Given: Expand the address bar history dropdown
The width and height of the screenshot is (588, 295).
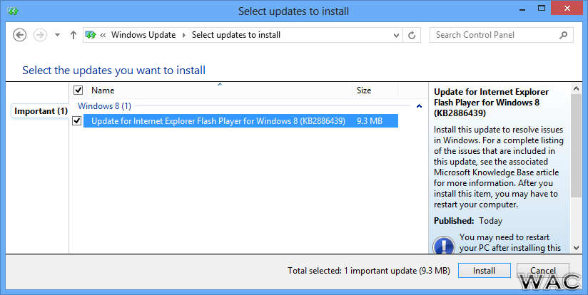Looking at the screenshot, I should click(396, 35).
